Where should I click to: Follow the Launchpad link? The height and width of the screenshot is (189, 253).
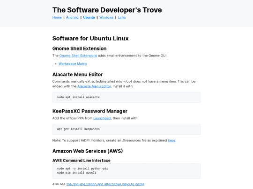pos(102,118)
